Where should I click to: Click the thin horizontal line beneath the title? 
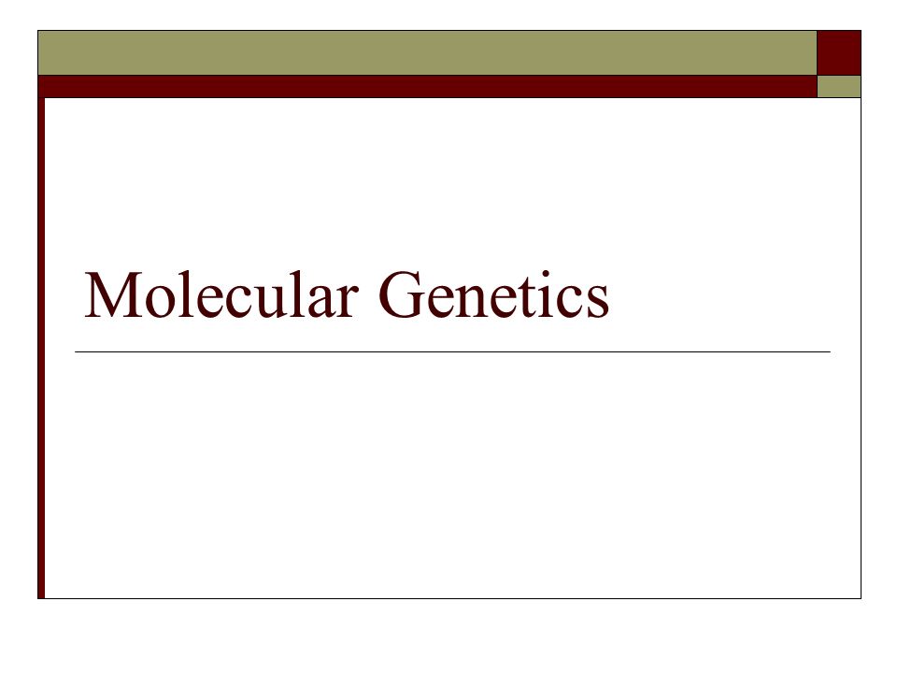[452, 352]
